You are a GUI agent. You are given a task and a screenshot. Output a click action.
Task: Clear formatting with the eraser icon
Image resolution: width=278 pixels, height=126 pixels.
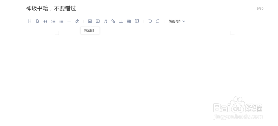tap(77, 21)
